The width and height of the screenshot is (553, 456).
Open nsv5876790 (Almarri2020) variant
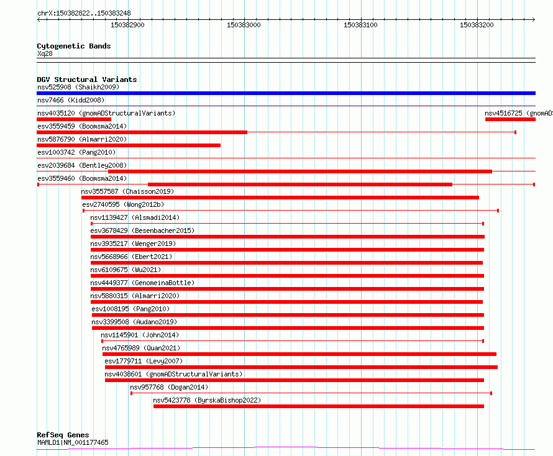tap(82, 139)
